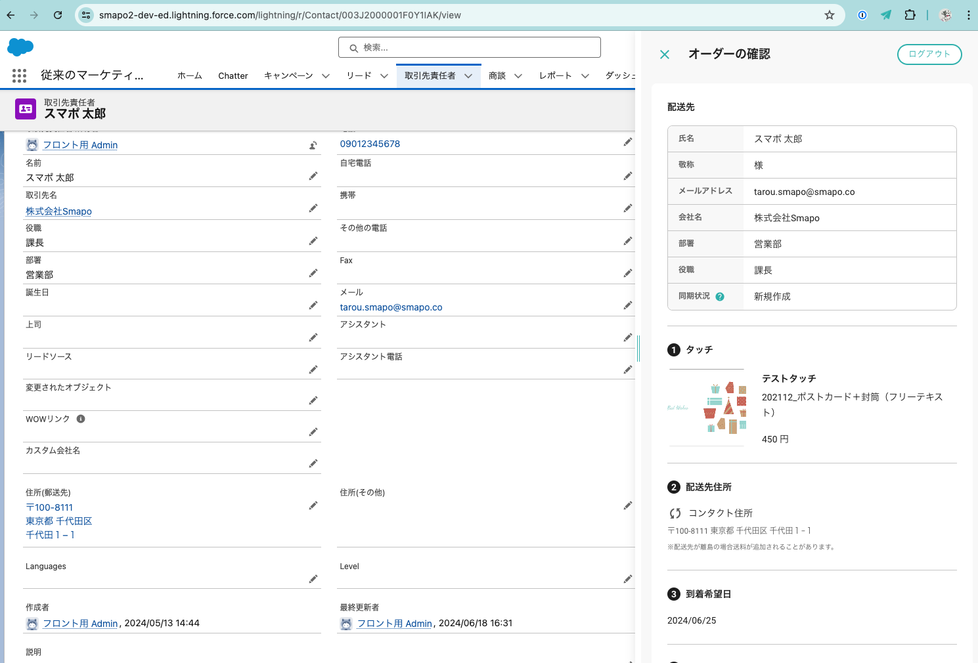
Task: Open the 株式会社Smapo account link
Action: (58, 211)
